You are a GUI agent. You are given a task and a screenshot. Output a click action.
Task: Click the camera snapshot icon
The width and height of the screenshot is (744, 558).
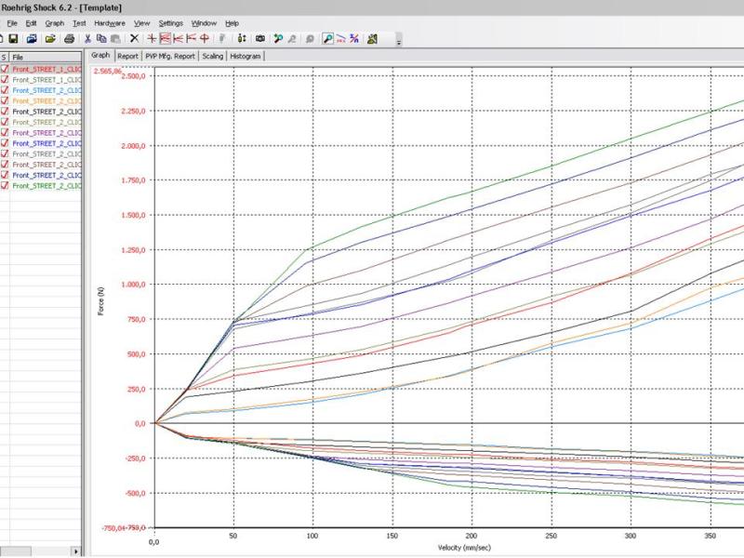pyautogui.click(x=260, y=39)
